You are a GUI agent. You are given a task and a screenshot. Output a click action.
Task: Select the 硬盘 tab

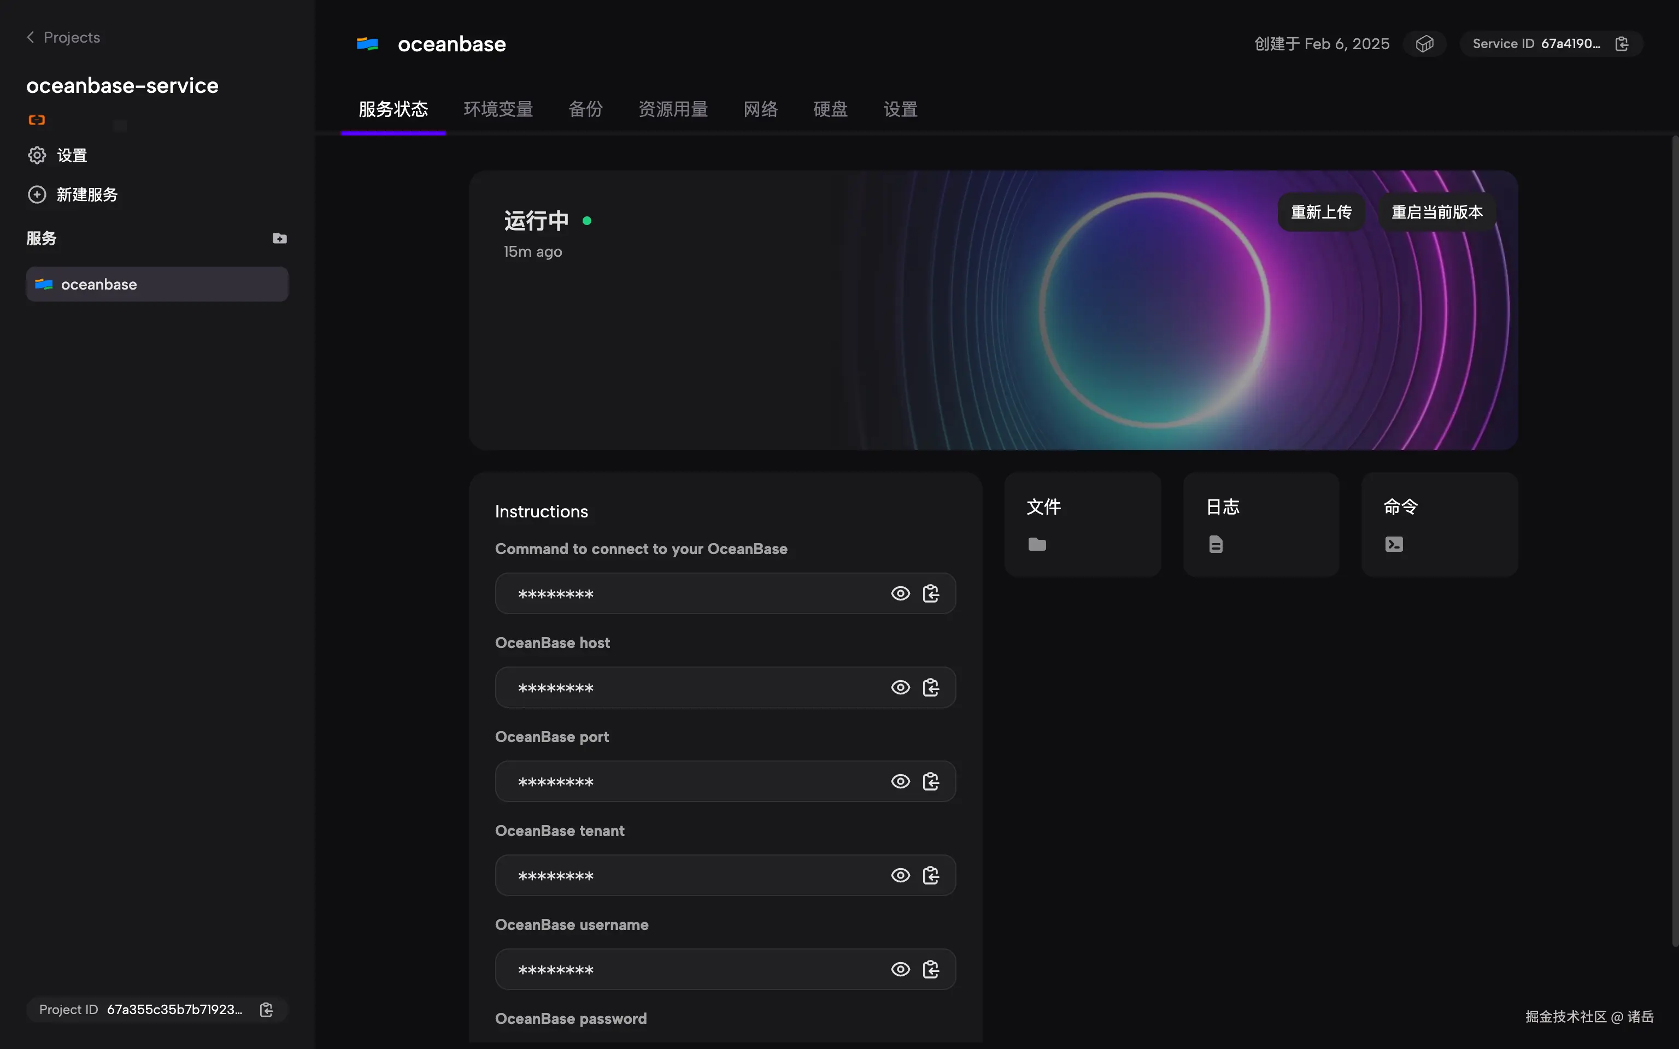(830, 109)
